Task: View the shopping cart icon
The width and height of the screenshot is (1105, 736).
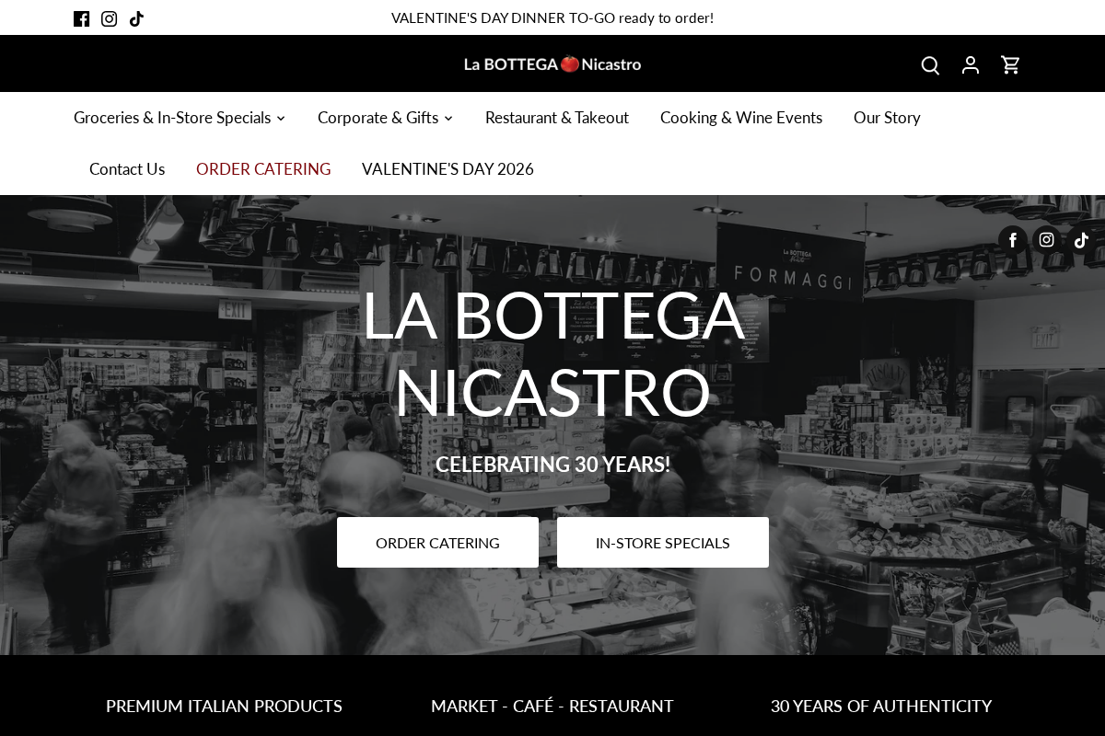Action: (1011, 64)
